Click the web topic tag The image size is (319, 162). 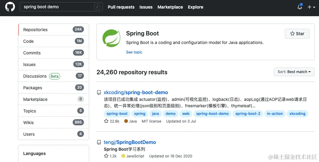186,114
